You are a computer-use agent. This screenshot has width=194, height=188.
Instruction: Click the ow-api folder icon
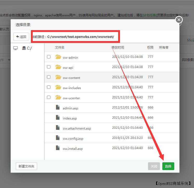[x=58, y=67]
